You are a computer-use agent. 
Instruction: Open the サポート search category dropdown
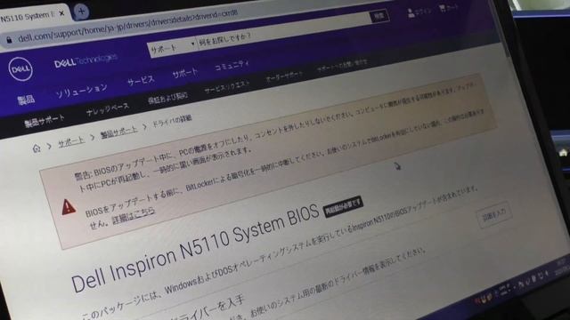pyautogui.click(x=173, y=47)
